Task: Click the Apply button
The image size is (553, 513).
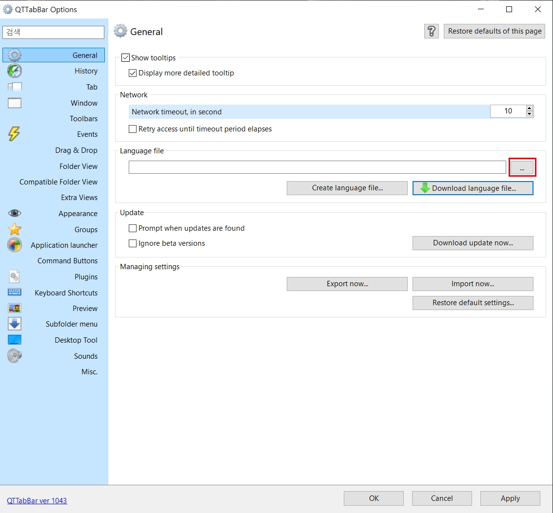Action: pos(510,498)
